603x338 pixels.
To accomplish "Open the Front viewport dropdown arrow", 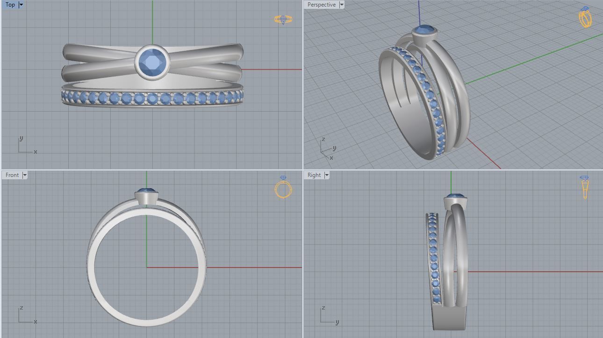I will click(25, 175).
